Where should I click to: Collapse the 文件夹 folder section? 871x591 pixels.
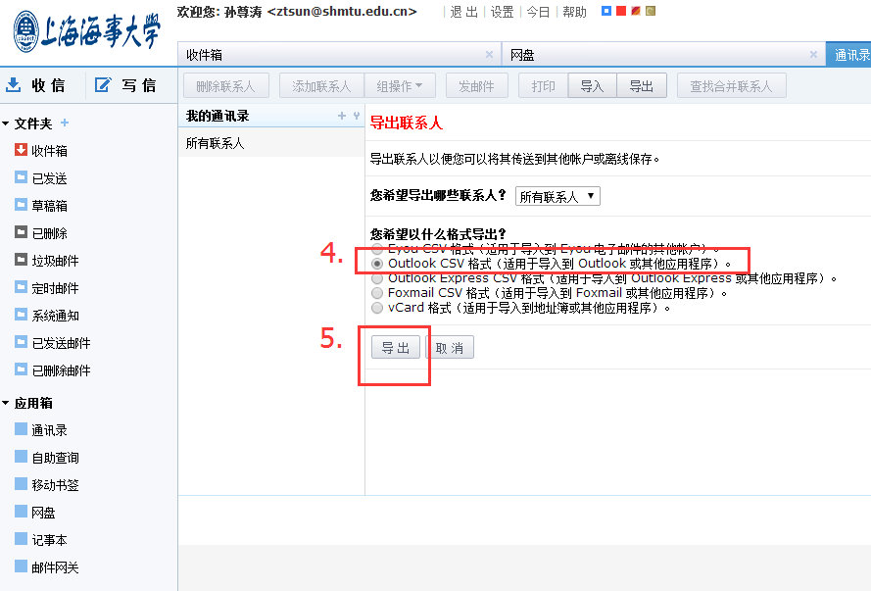point(6,123)
